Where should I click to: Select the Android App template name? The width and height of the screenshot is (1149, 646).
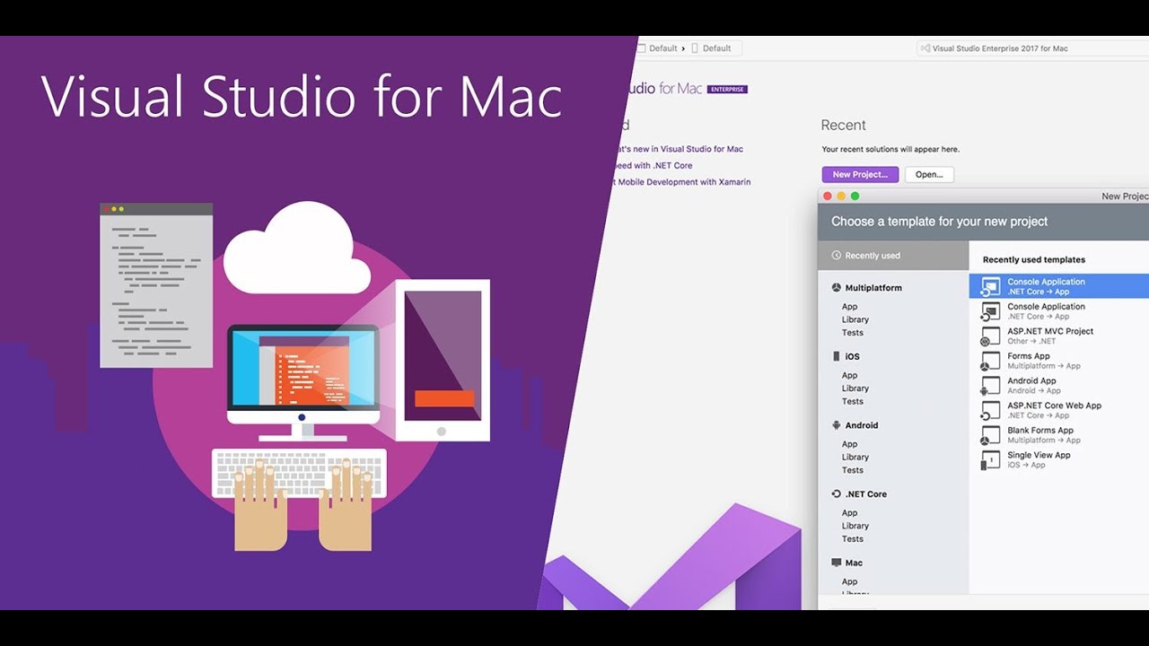click(1031, 380)
